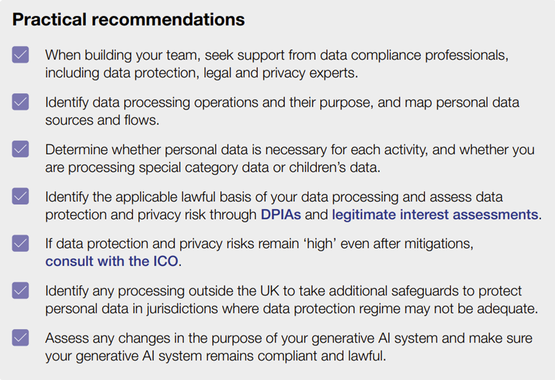This screenshot has height=380, width=555.
Task: Open the 'legitimate interest assessments' link
Action: [x=435, y=214]
